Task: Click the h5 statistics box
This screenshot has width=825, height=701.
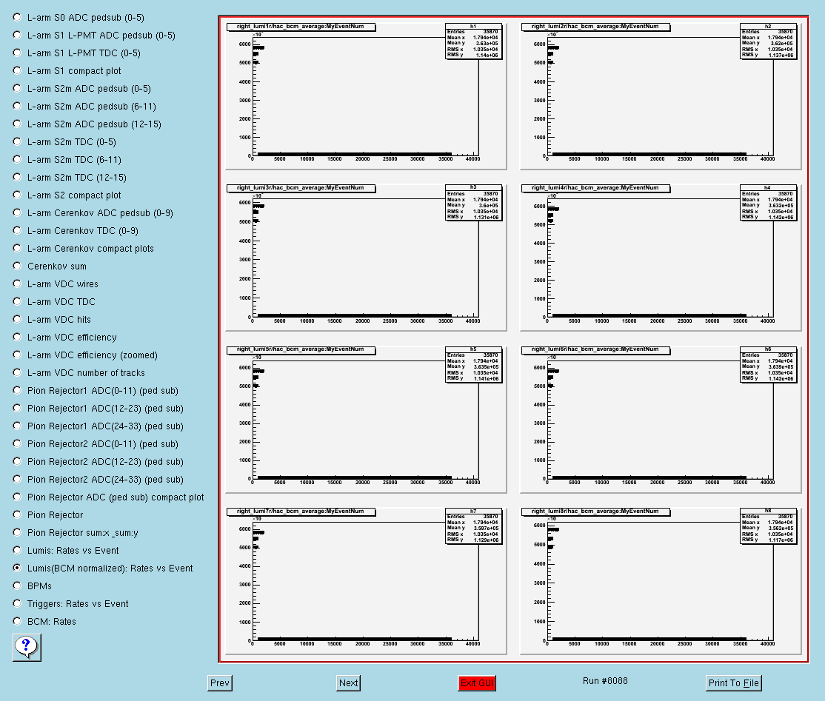Action: click(473, 364)
